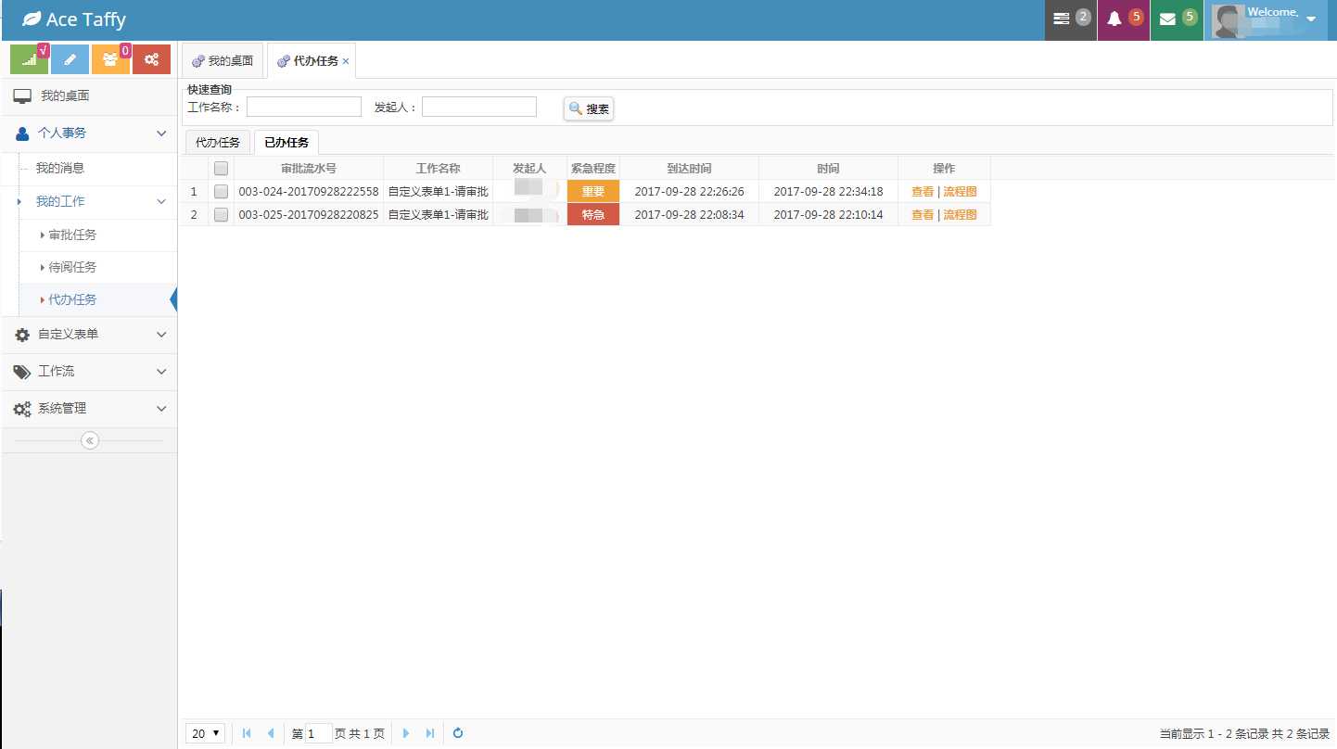Click the red 特急 urgency badge
The width and height of the screenshot is (1337, 749).
pos(593,215)
